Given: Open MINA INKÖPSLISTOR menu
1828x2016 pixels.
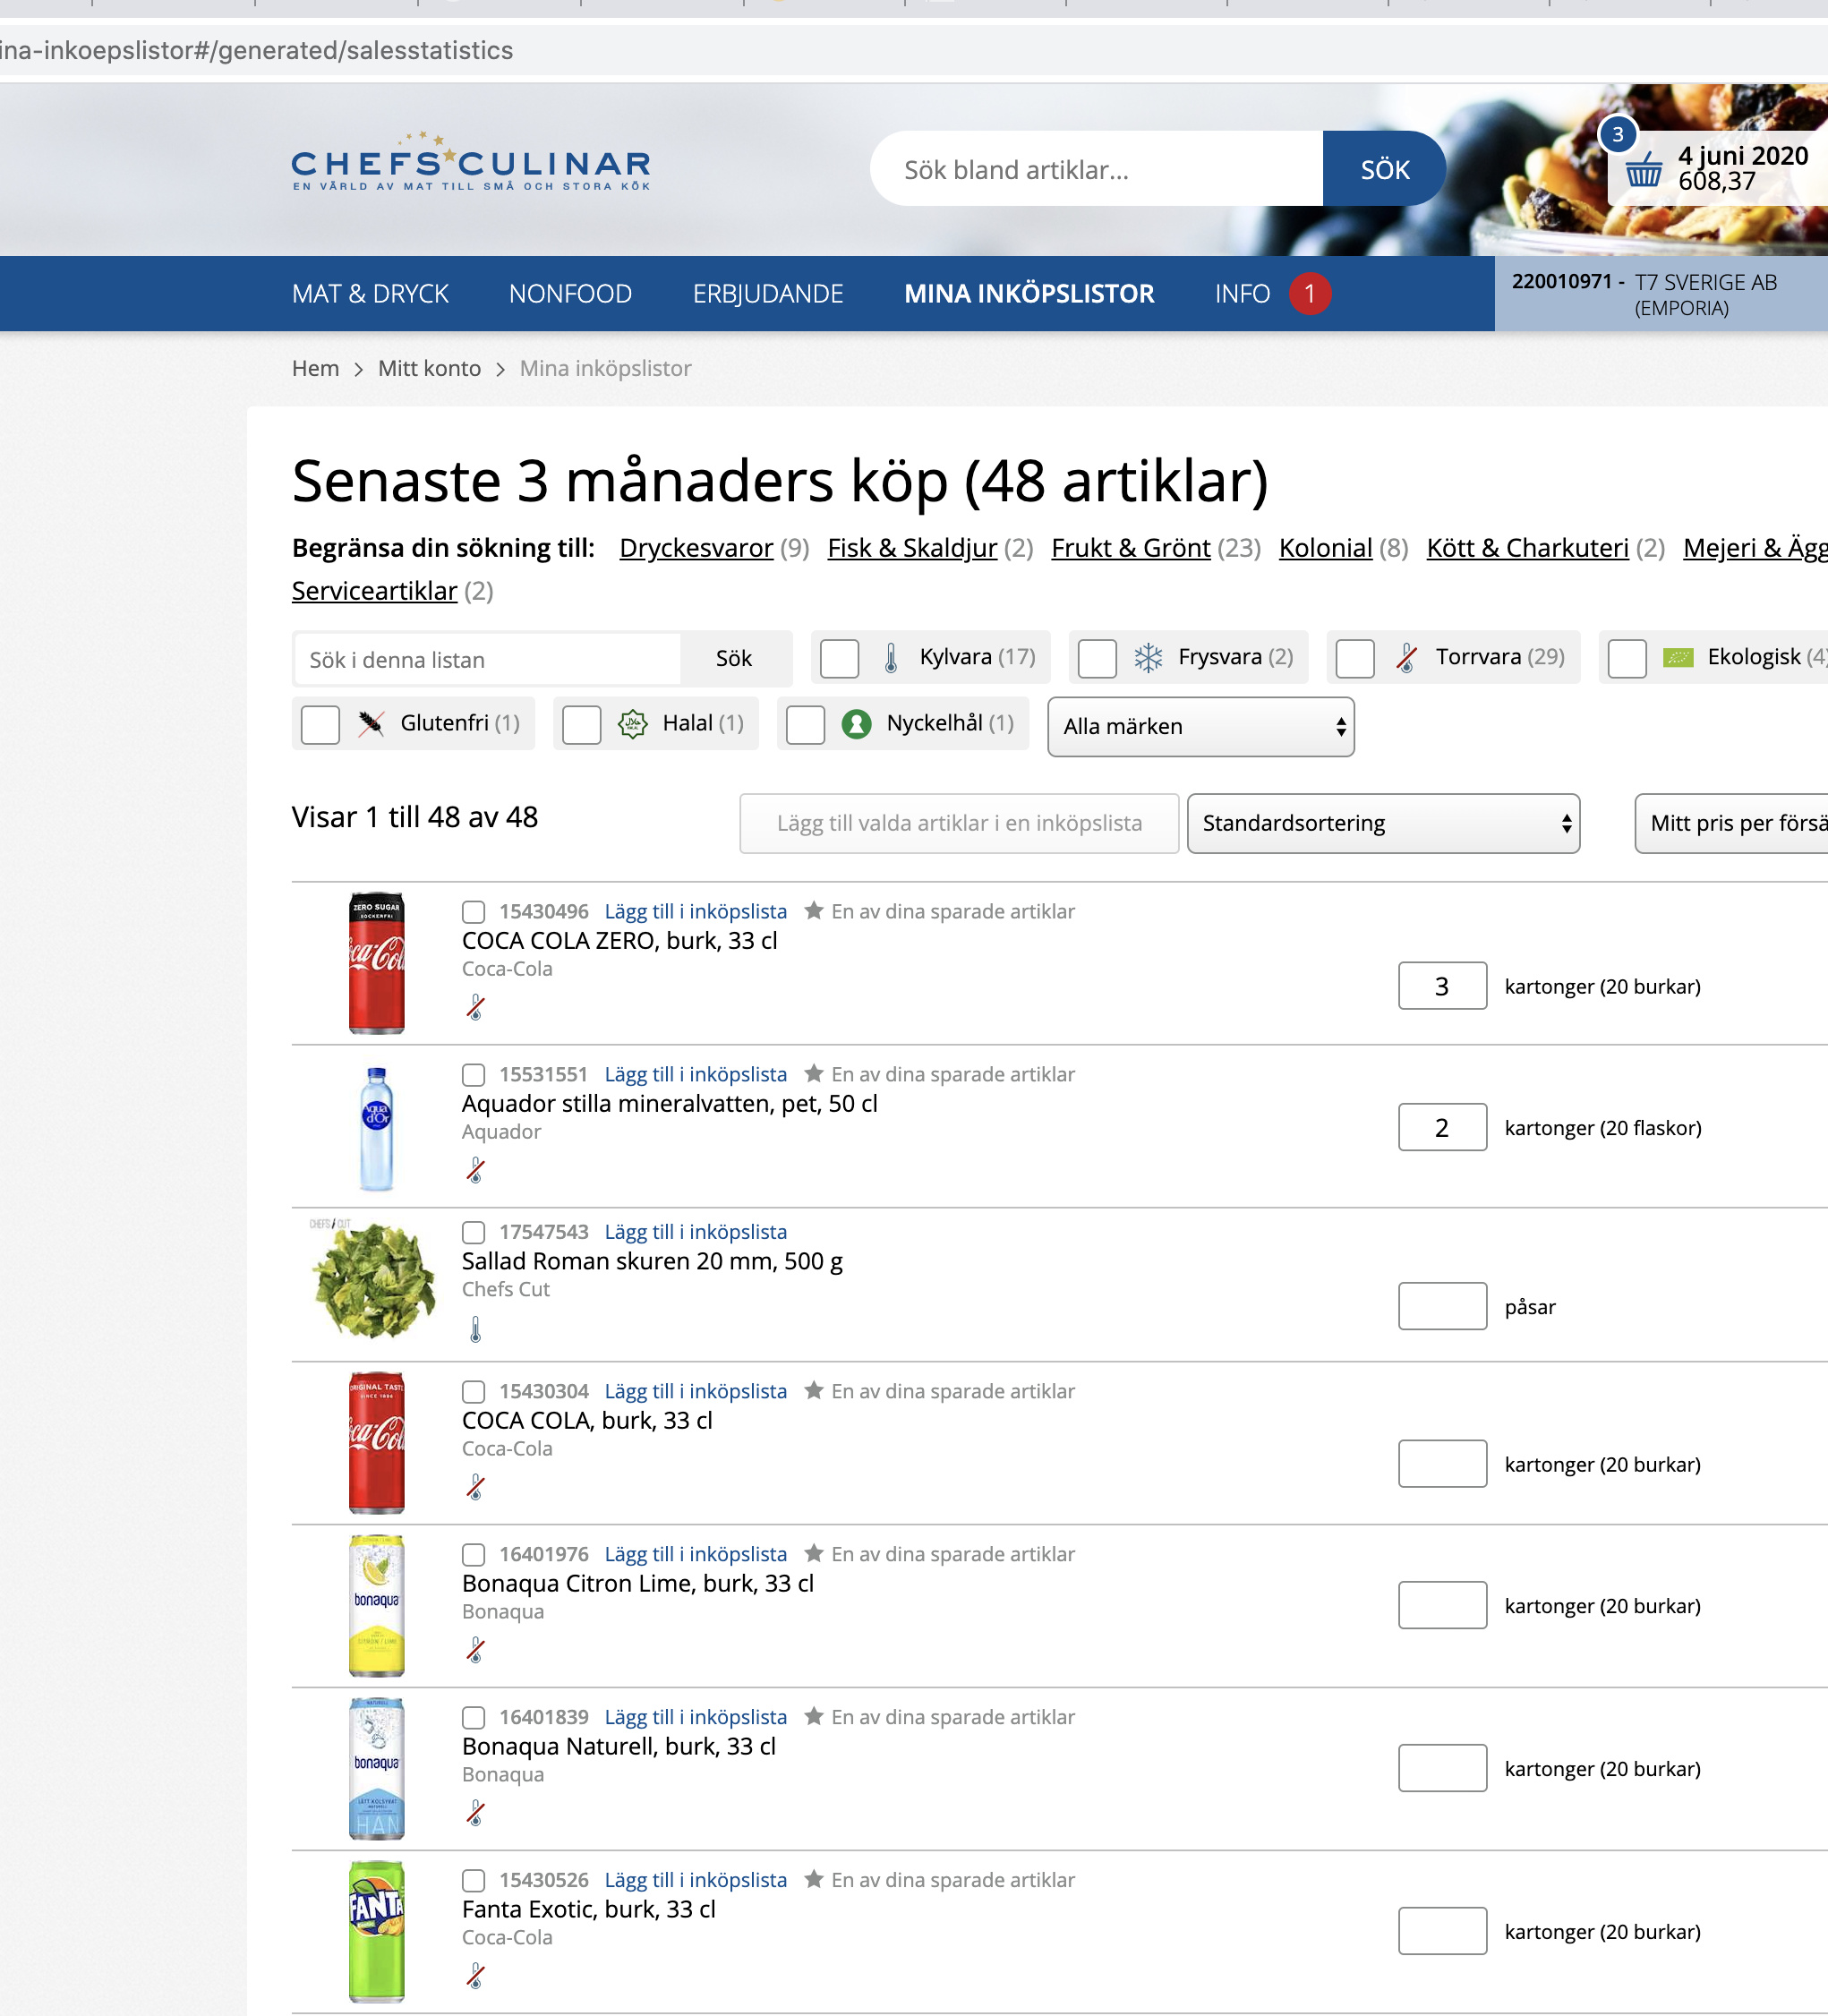Looking at the screenshot, I should 1029,293.
